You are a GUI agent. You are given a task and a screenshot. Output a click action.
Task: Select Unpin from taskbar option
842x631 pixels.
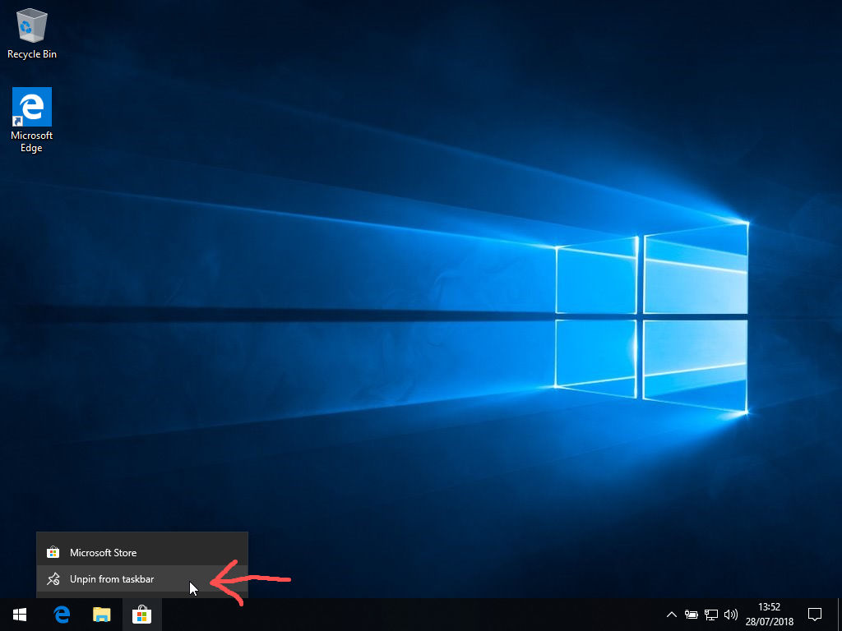point(141,579)
